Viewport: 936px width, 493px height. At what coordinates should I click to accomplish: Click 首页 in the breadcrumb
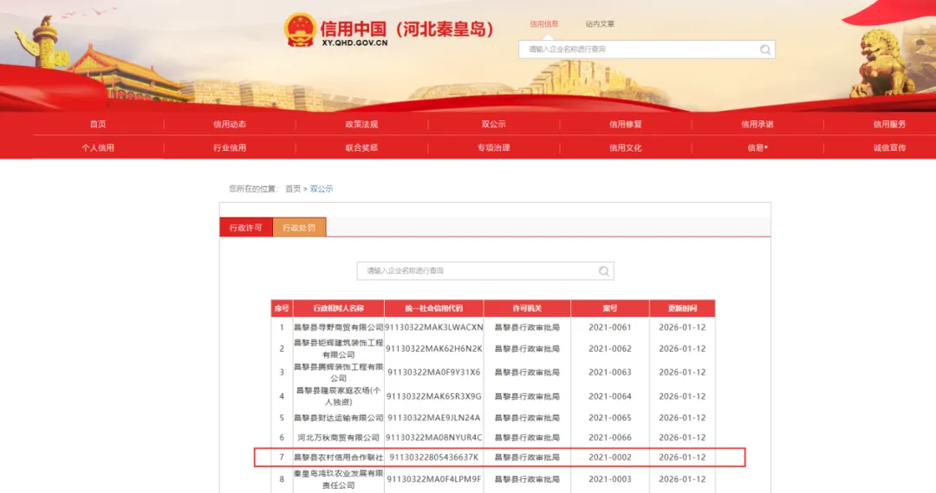[x=293, y=189]
